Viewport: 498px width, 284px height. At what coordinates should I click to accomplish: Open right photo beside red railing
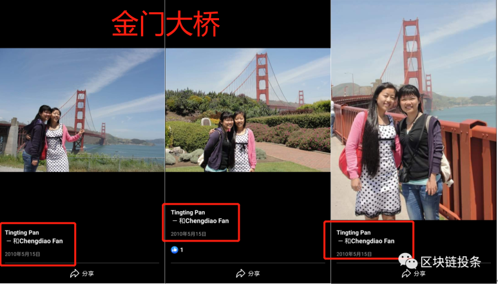pyautogui.click(x=414, y=109)
